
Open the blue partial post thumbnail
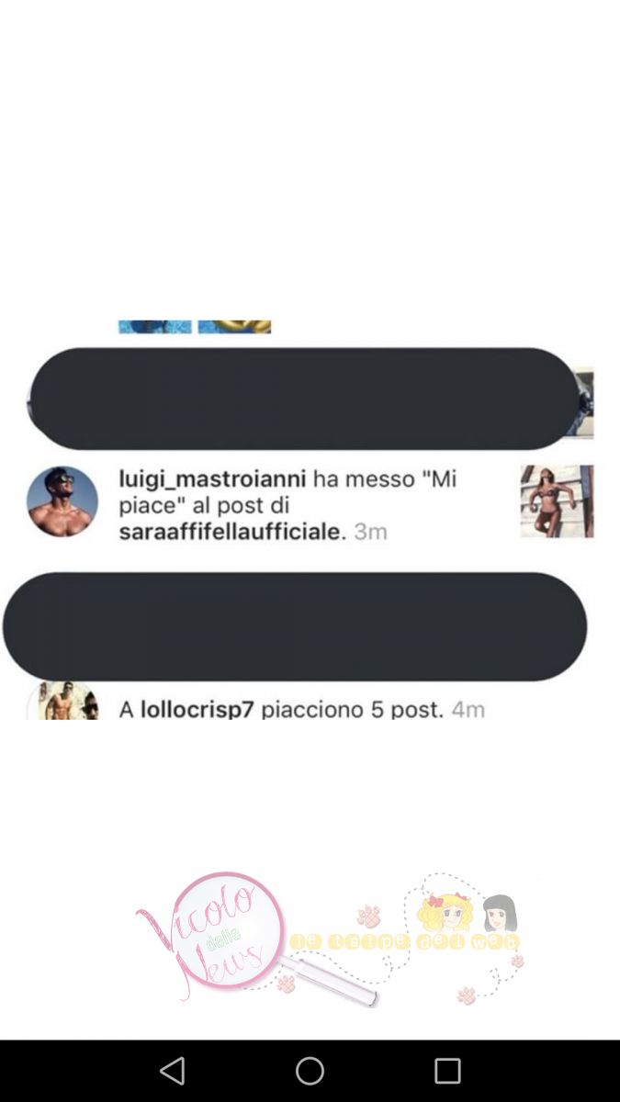(154, 327)
